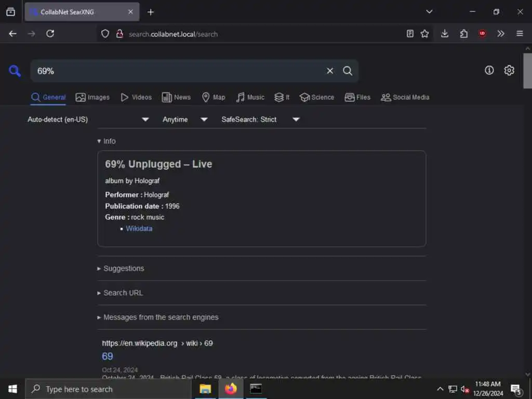This screenshot has height=399, width=532.
Task: Open the uBlock Origin extension icon
Action: [482, 34]
